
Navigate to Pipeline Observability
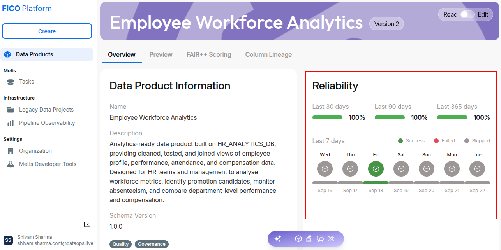(x=47, y=123)
